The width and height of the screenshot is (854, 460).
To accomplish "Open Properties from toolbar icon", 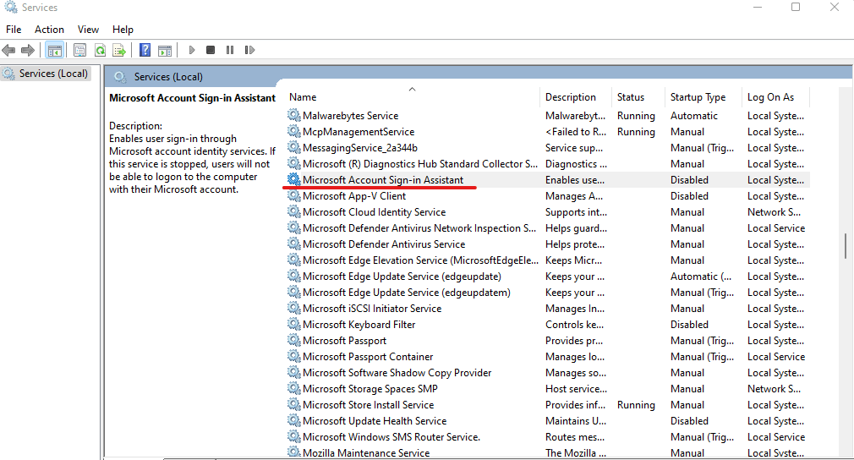I will (79, 50).
